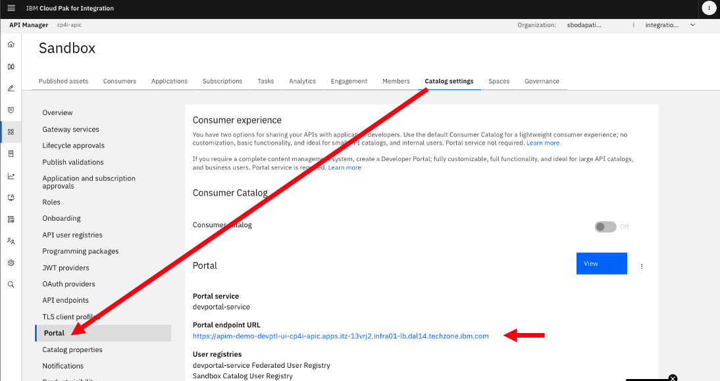The image size is (720, 381).
Task: Open the Portal overflow options menu
Action: [x=642, y=266]
